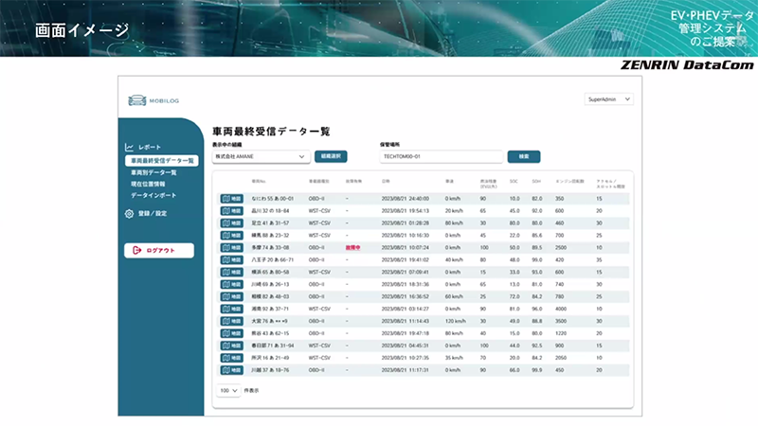Expand the 株式会社AMANE organization dropdown
Viewport: 758px width, 426px height.
coord(261,155)
